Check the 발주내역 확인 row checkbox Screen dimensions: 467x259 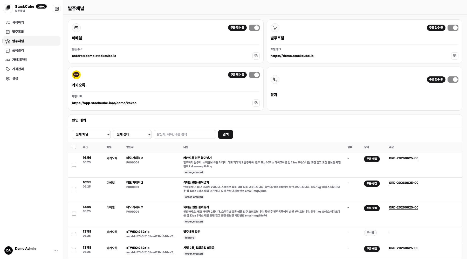[x=74, y=234]
